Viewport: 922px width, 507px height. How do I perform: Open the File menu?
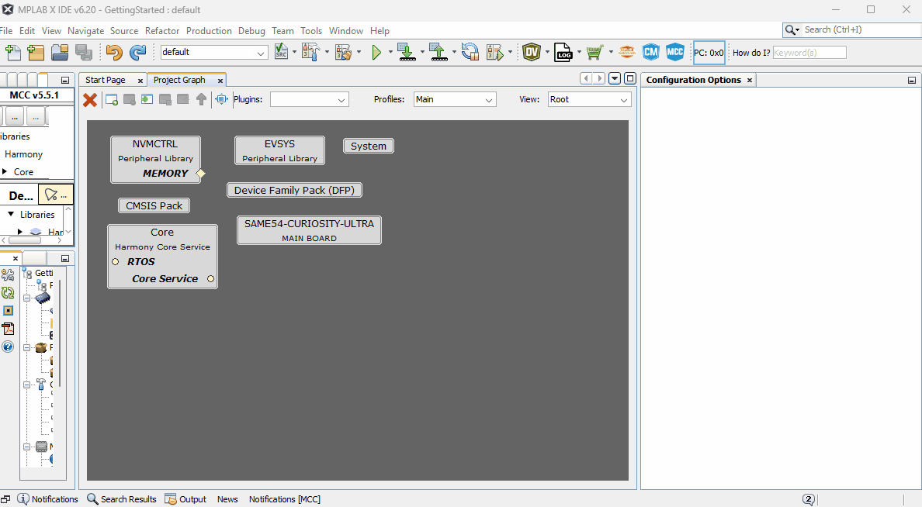6,30
